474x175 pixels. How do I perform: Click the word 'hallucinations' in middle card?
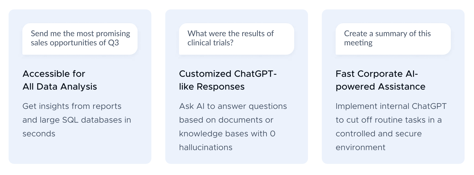(206, 147)
